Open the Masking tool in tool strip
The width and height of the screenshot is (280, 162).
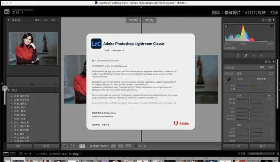[261, 56]
